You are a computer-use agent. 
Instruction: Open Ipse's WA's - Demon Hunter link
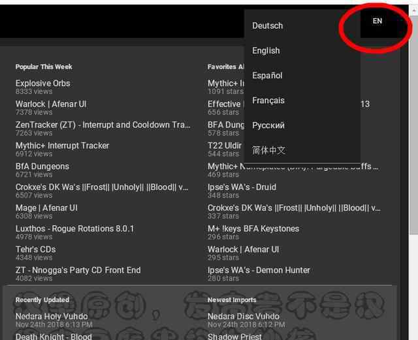259,270
